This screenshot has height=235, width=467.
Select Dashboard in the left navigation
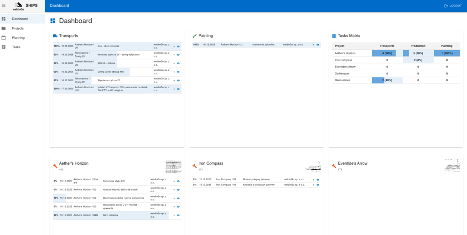(20, 19)
